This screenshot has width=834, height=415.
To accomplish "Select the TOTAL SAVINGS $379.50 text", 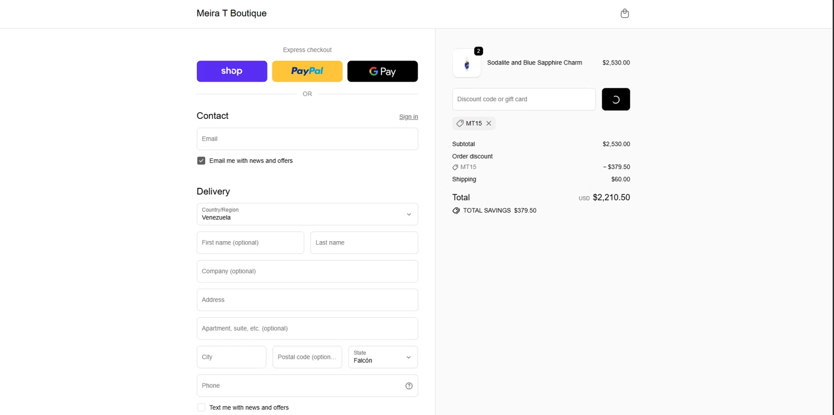I will click(499, 211).
